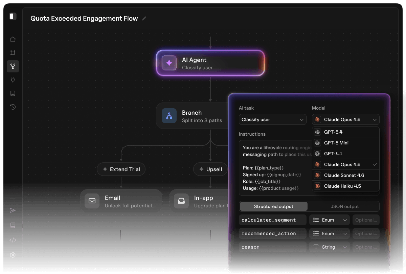
Task: Click Optional field next to recommended_action
Action: point(366,233)
